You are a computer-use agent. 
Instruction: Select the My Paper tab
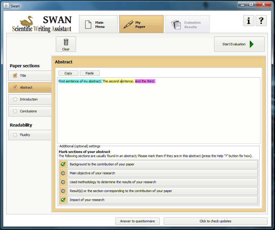coord(141,24)
